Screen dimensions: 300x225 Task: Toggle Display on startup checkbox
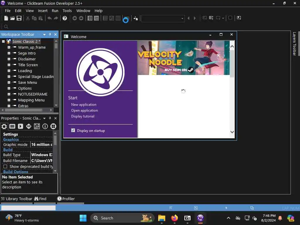[73, 130]
